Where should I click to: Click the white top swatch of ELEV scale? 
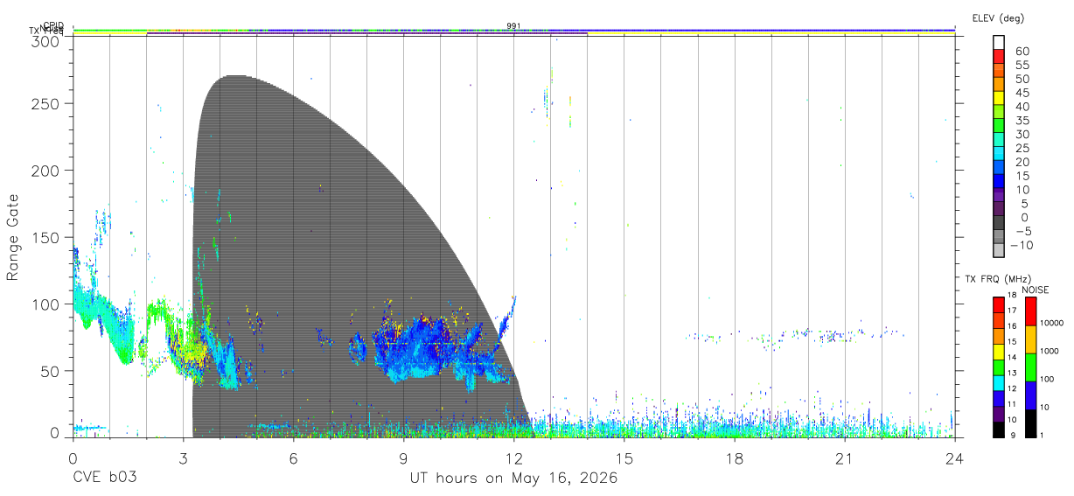coord(999,42)
